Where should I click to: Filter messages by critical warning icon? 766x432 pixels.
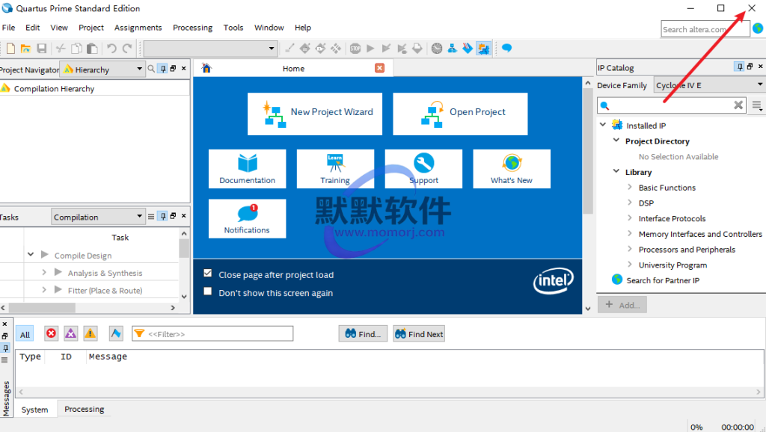(x=71, y=333)
